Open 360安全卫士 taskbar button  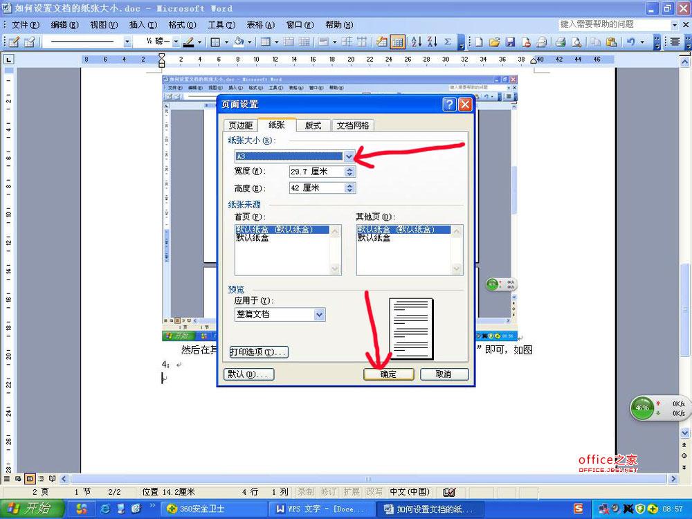pyautogui.click(x=214, y=509)
